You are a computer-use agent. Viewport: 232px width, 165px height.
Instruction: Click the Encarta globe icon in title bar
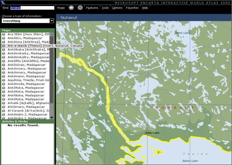coord(3,2)
